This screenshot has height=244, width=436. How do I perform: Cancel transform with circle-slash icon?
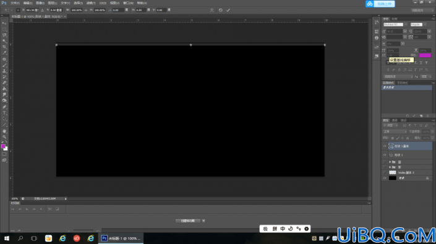(x=221, y=10)
